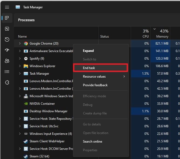This screenshot has width=180, height=159.
Task: Expand the Task Manager process row
Action: (x=20, y=74)
